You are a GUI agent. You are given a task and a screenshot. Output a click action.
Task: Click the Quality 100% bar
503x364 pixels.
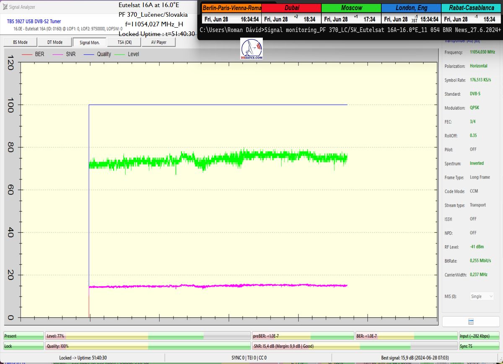[x=147, y=346]
